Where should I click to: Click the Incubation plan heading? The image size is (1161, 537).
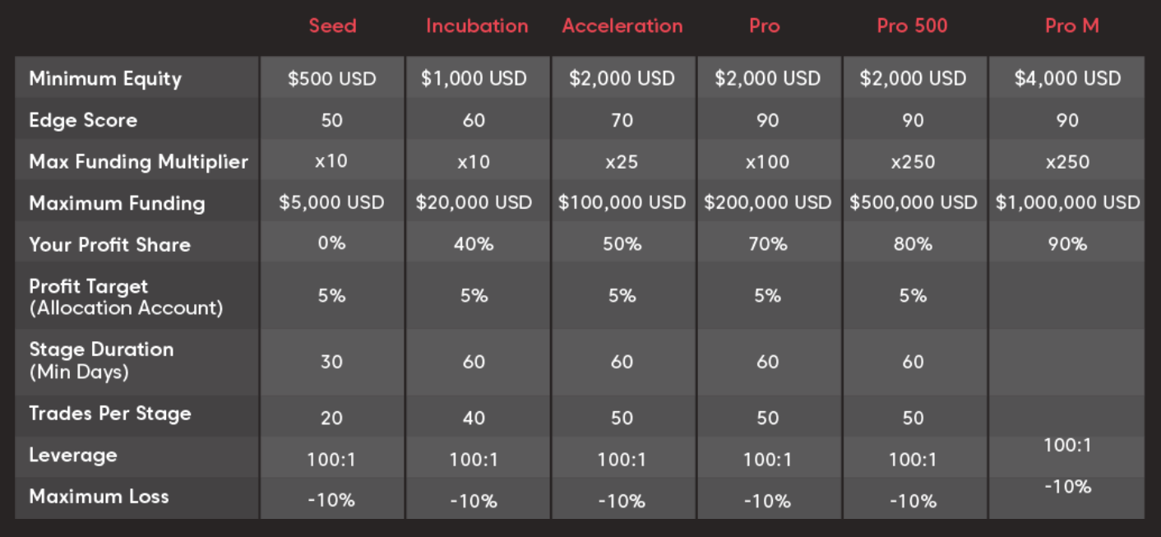(x=476, y=25)
